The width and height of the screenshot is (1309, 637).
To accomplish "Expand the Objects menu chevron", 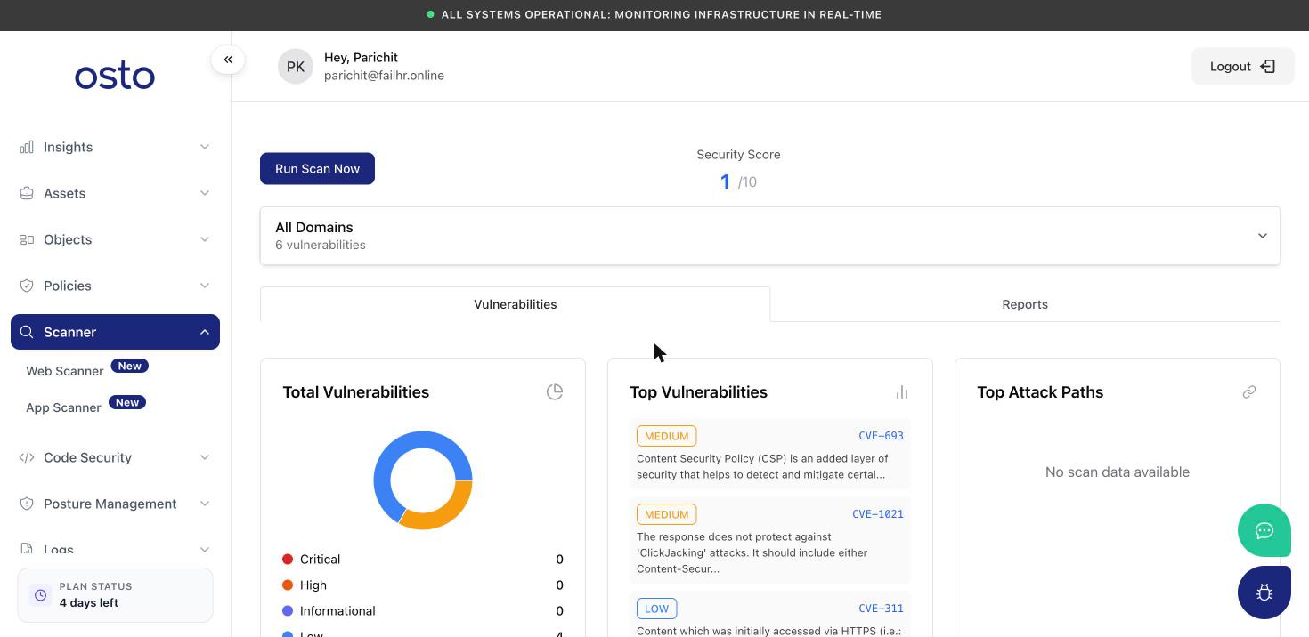I will pos(205,239).
